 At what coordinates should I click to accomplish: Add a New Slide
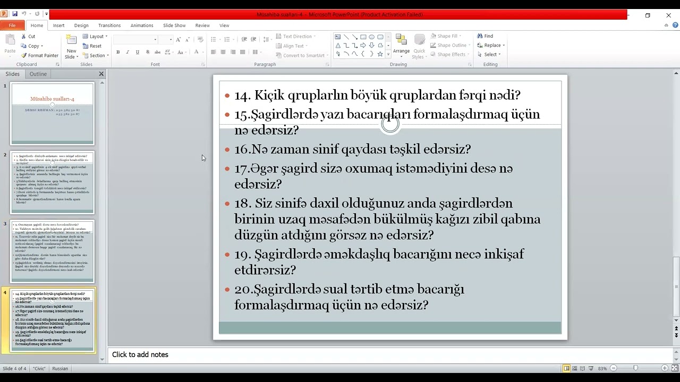click(x=71, y=47)
